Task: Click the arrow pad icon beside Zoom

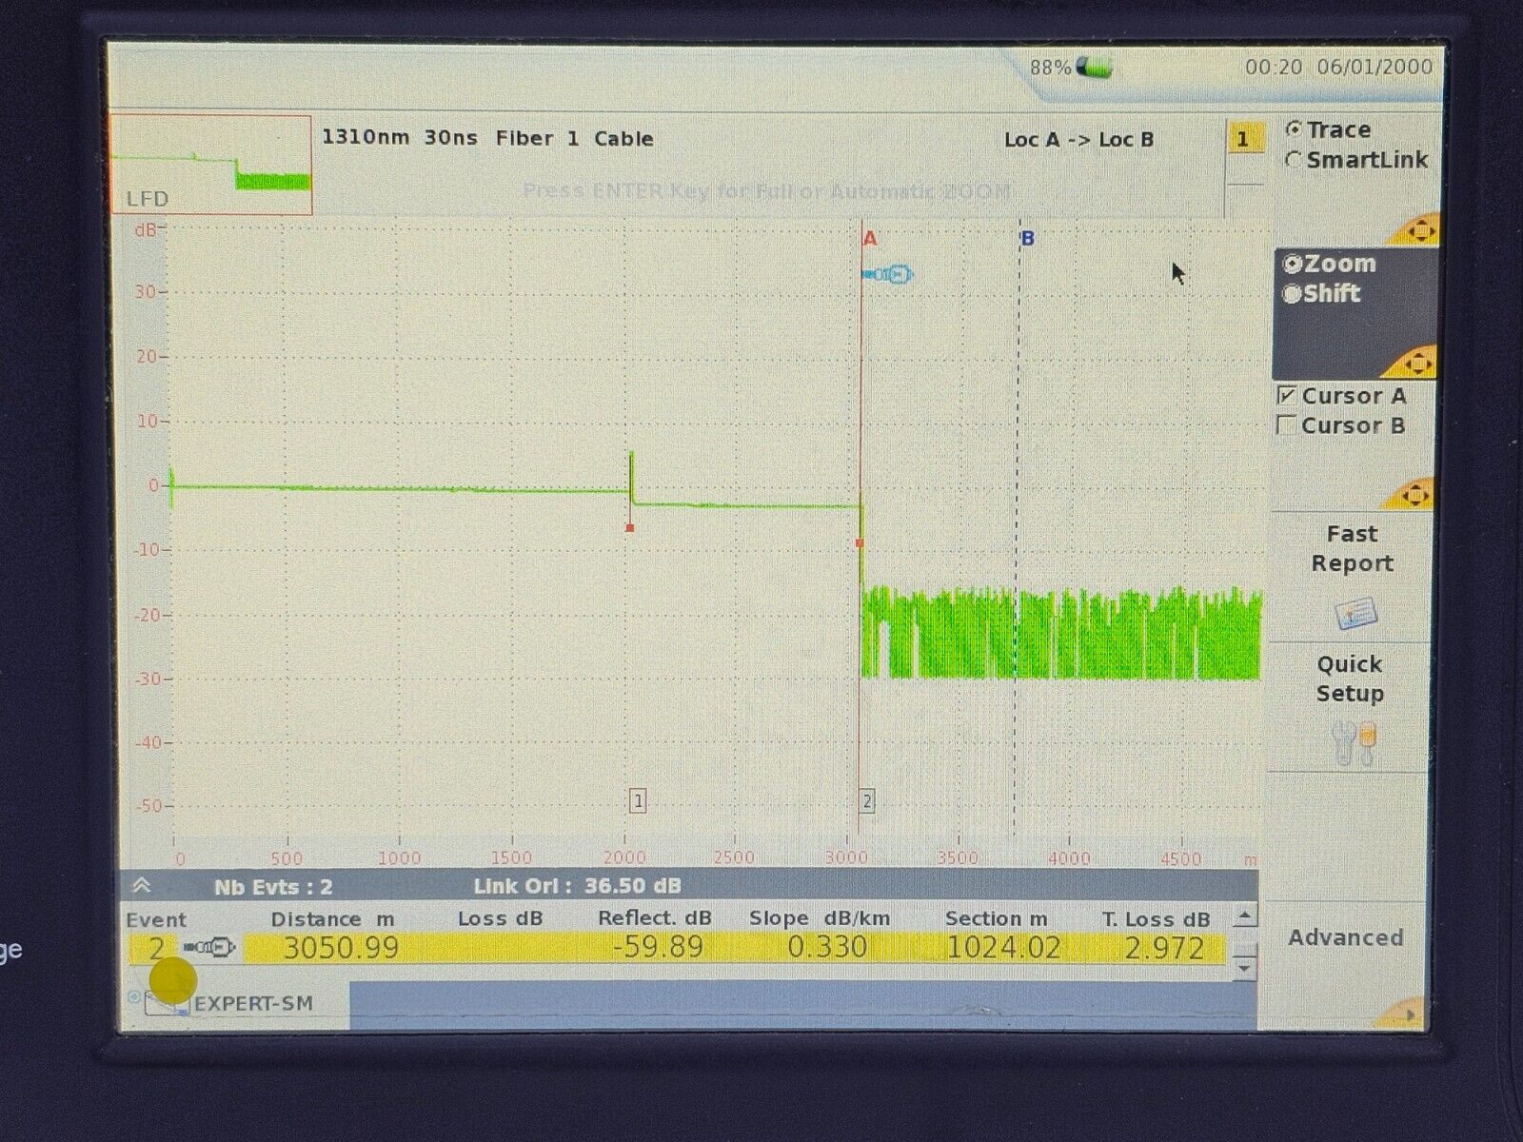Action: click(1417, 363)
